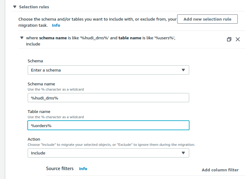
Task: Expand the Action dropdown showing Include
Action: 108,153
